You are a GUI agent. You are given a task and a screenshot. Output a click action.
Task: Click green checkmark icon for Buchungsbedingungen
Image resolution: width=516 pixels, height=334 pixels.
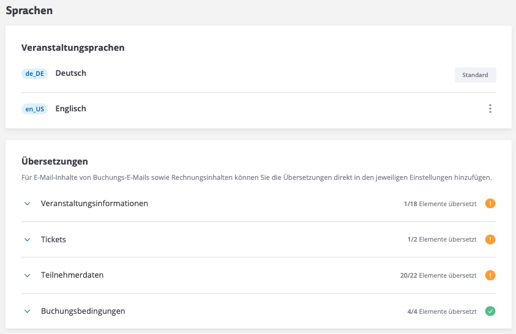pos(490,311)
